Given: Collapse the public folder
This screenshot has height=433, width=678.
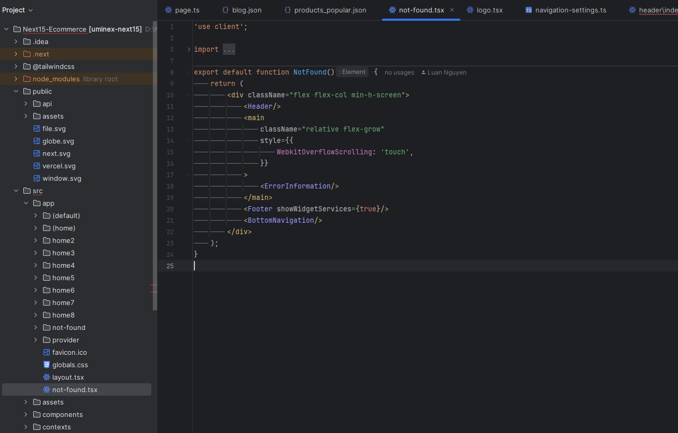Looking at the screenshot, I should coord(16,91).
